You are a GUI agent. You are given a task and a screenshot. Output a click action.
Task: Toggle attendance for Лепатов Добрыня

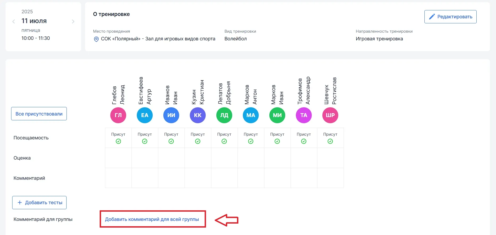click(x=224, y=138)
